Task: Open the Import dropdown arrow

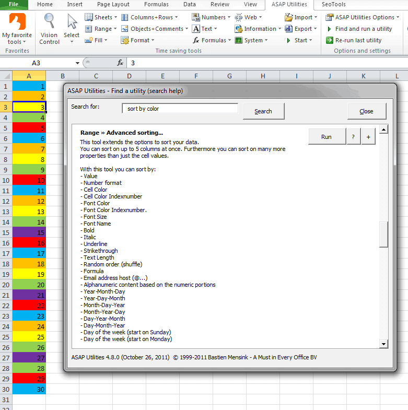Action: tap(316, 17)
